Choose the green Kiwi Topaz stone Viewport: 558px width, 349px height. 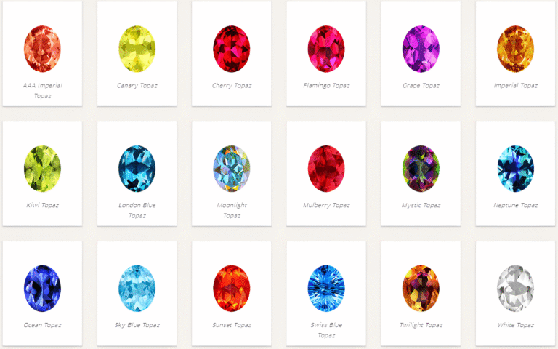point(42,169)
